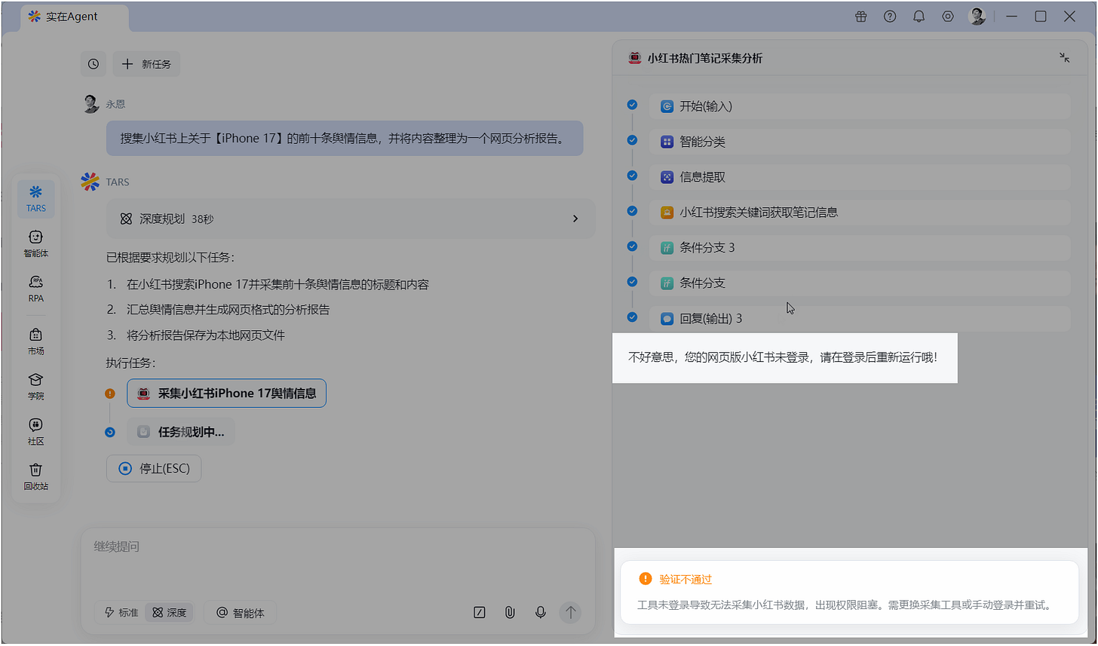1098x646 pixels.
Task: Open 采集小红书iPhone 17舆情信息 task step
Action: click(226, 393)
